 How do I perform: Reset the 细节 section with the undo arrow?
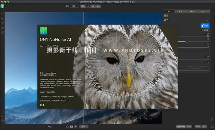pos(208,21)
